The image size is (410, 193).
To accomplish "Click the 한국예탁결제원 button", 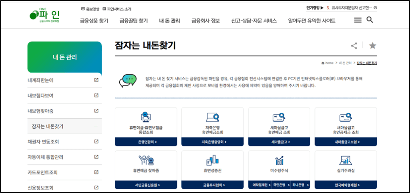I will 346,185.
